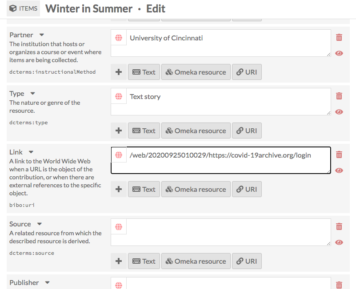Remove the Link value using trash icon

point(339,154)
